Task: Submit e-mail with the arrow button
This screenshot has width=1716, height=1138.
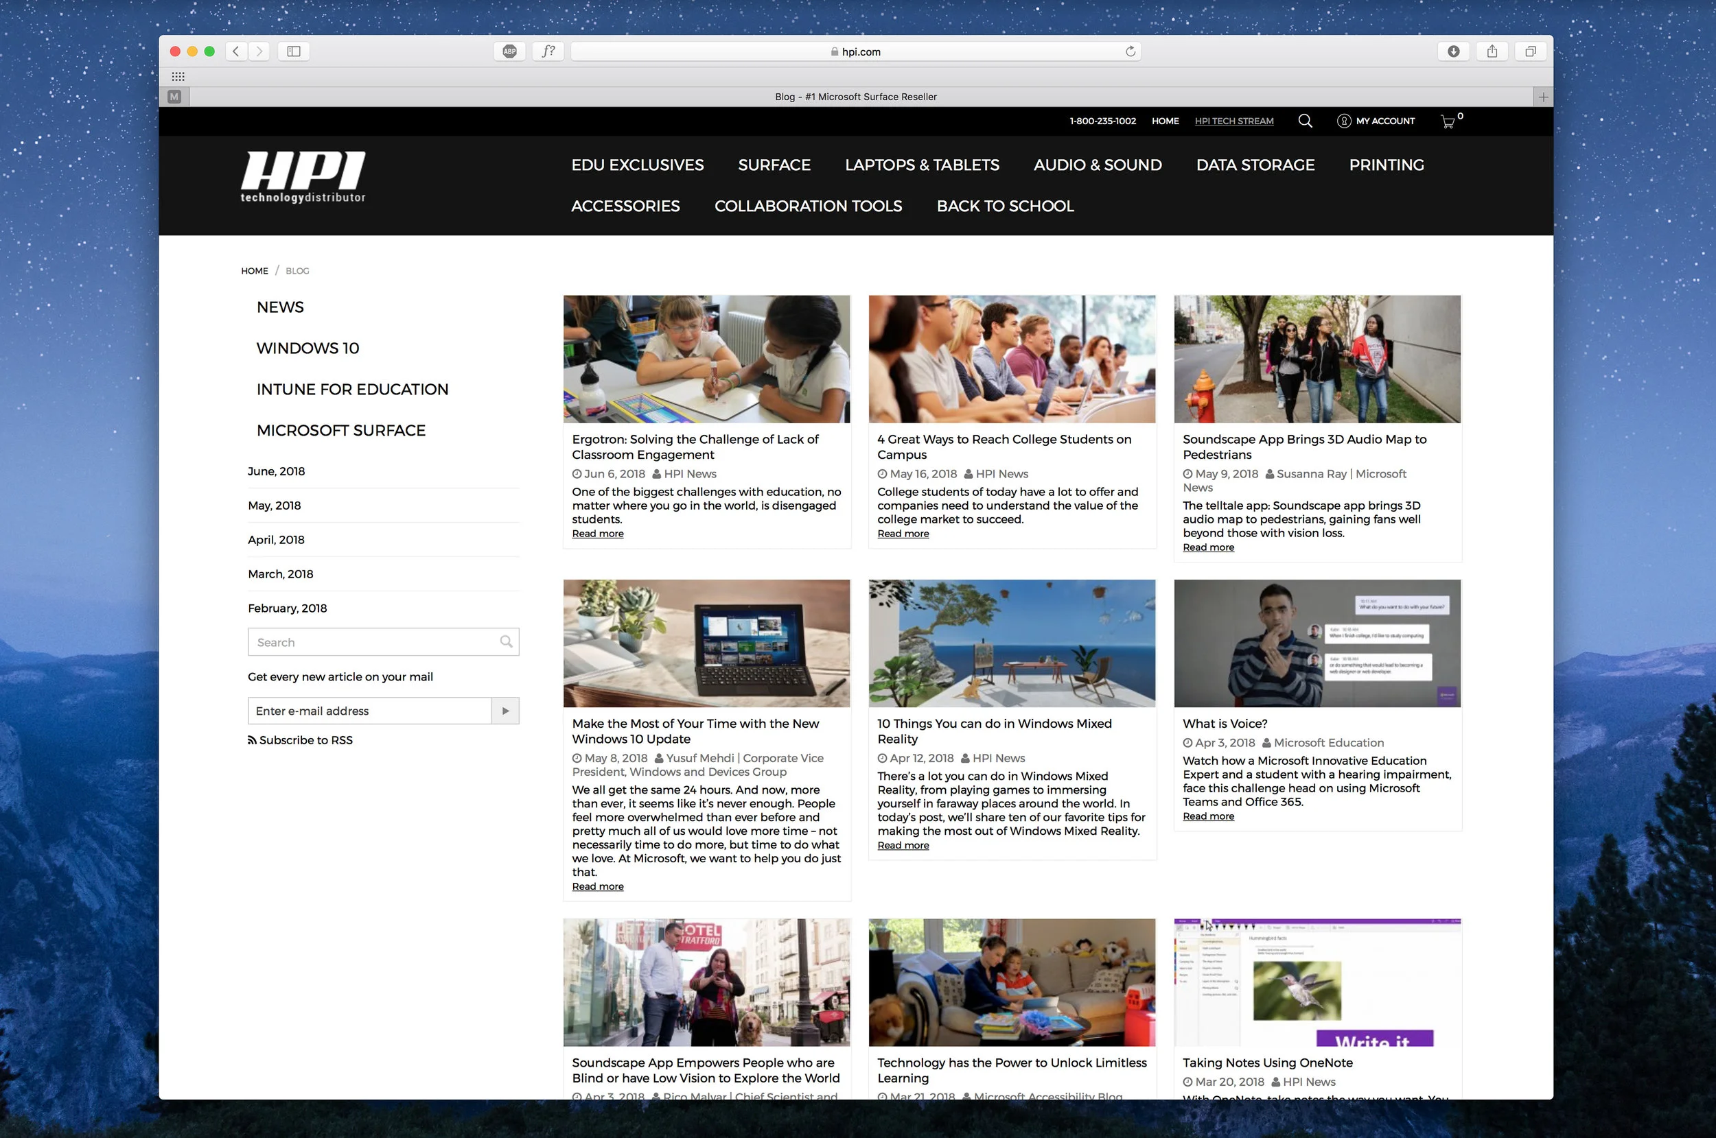Action: tap(505, 711)
